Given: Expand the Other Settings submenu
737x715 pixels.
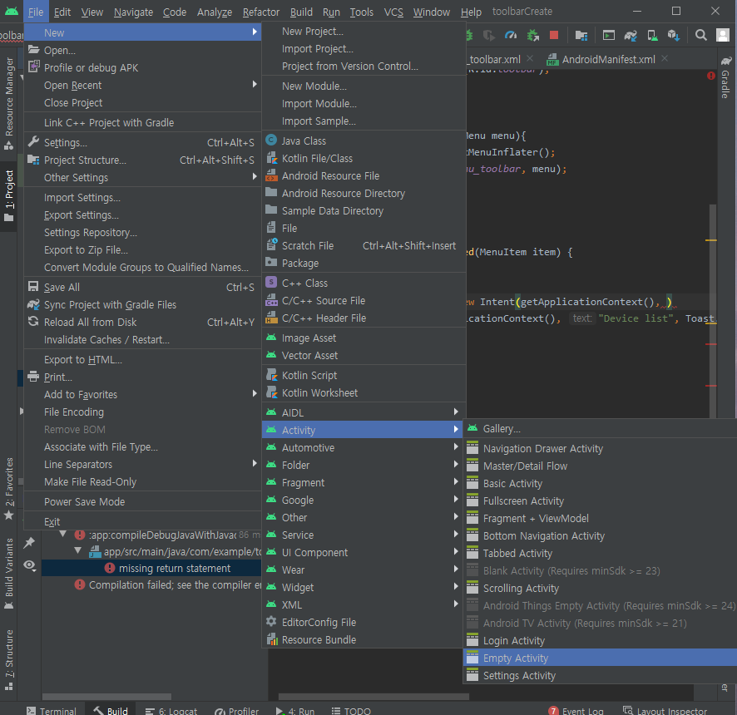Looking at the screenshot, I should [x=142, y=178].
